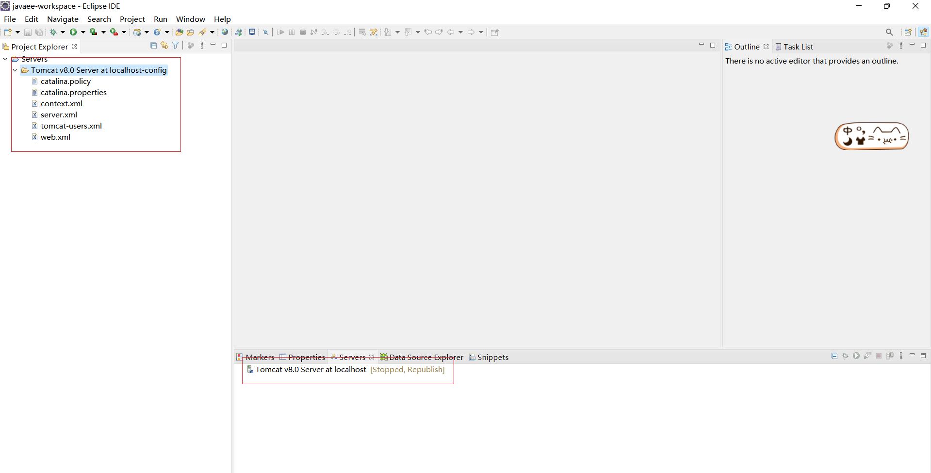Viewport: 931px width, 473px height.
Task: Select the Java EE perspective icon
Action: [x=923, y=32]
